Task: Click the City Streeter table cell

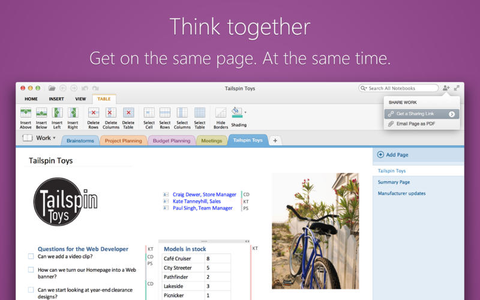Action: pyautogui.click(x=184, y=268)
